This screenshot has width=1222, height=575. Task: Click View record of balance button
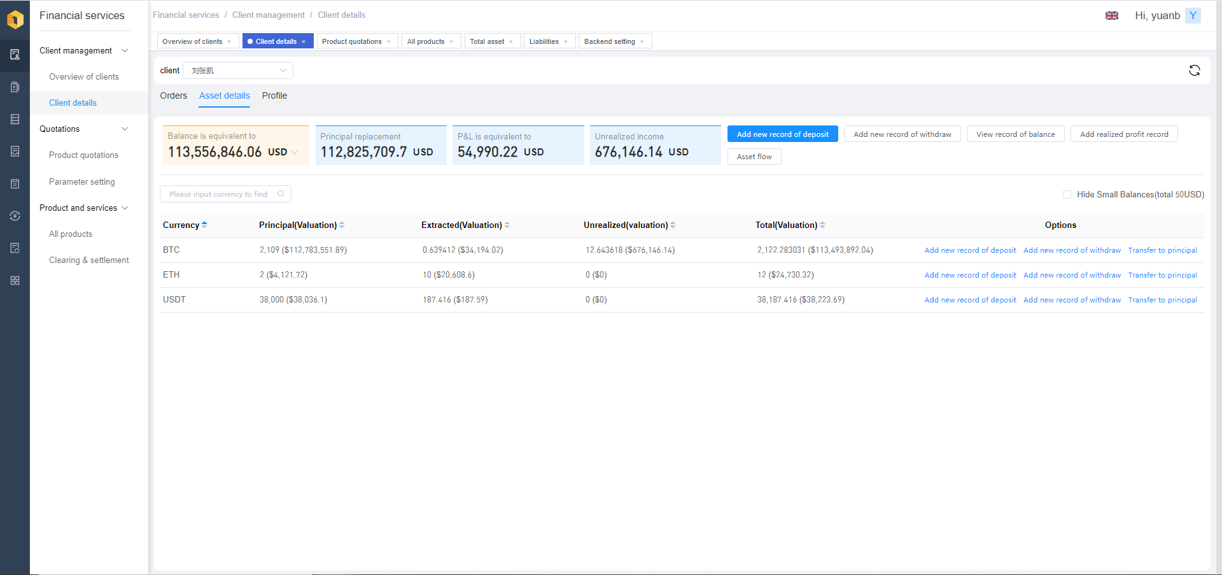1016,134
